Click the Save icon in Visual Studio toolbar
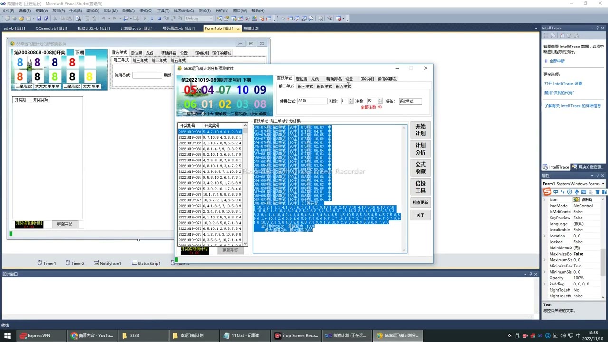Image resolution: width=608 pixels, height=342 pixels. click(x=39, y=19)
